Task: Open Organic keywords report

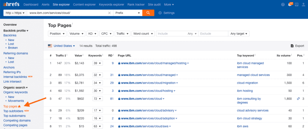Action: click(x=16, y=92)
